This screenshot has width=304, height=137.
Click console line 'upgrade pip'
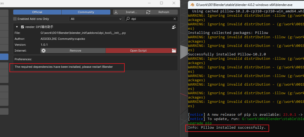click(x=200, y=123)
